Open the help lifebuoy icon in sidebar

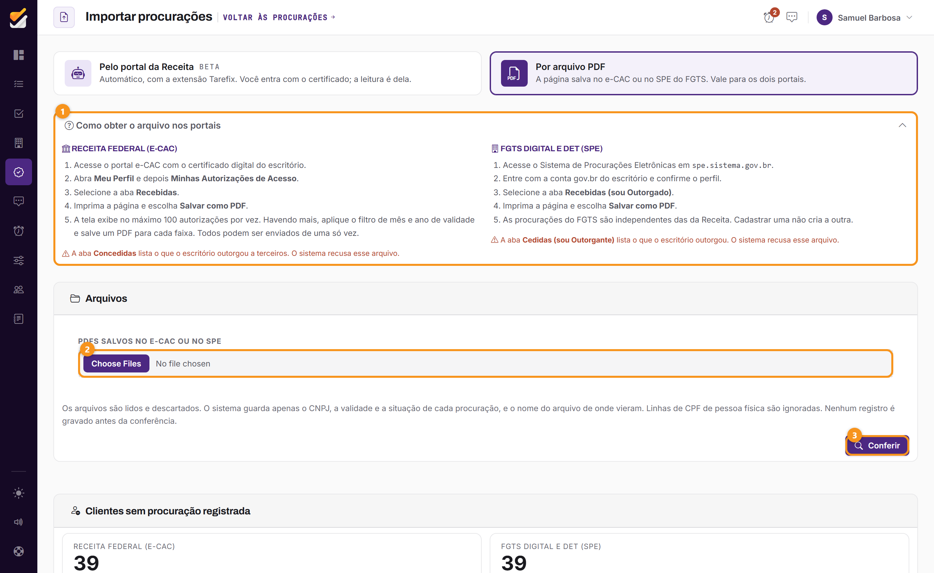(x=19, y=551)
